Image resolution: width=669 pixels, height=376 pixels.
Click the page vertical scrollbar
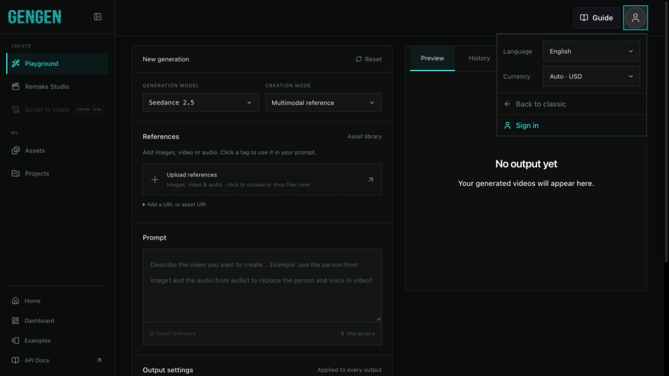[x=666, y=132]
